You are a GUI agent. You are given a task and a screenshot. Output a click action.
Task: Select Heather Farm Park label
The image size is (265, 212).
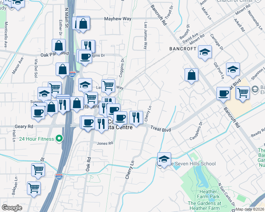coord(208,194)
